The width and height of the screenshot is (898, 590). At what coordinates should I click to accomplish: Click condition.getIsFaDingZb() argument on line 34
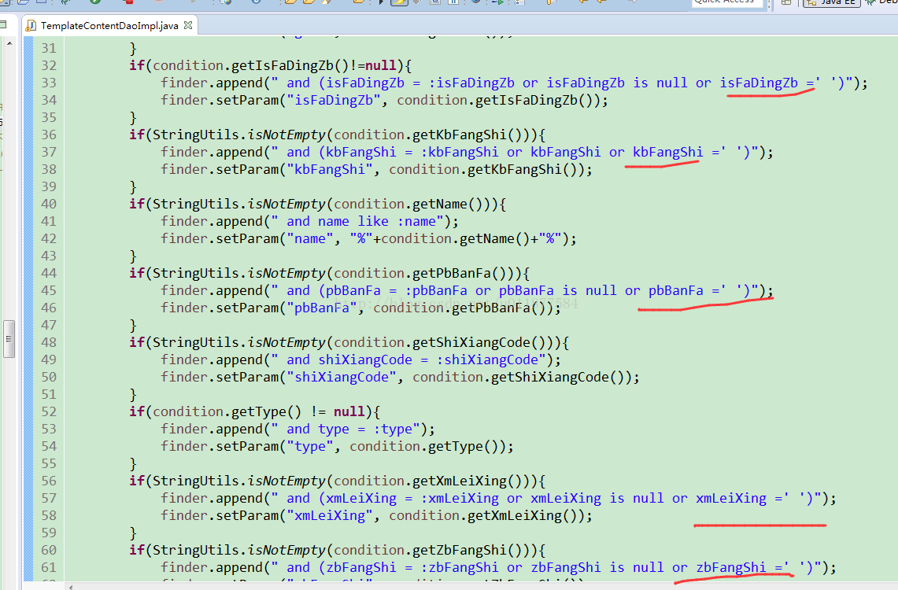pyautogui.click(x=495, y=100)
